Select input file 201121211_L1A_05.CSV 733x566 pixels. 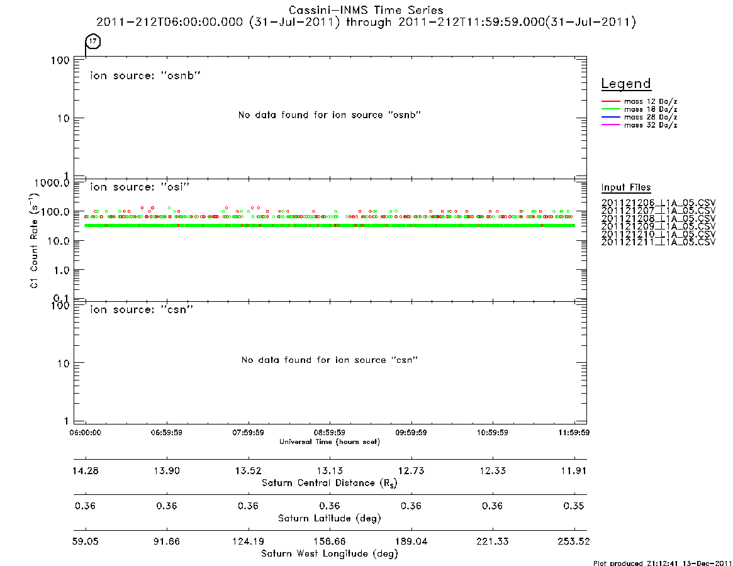pyautogui.click(x=658, y=242)
